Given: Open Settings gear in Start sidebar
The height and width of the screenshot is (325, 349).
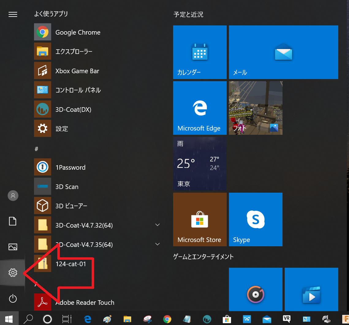Looking at the screenshot, I should [13, 273].
